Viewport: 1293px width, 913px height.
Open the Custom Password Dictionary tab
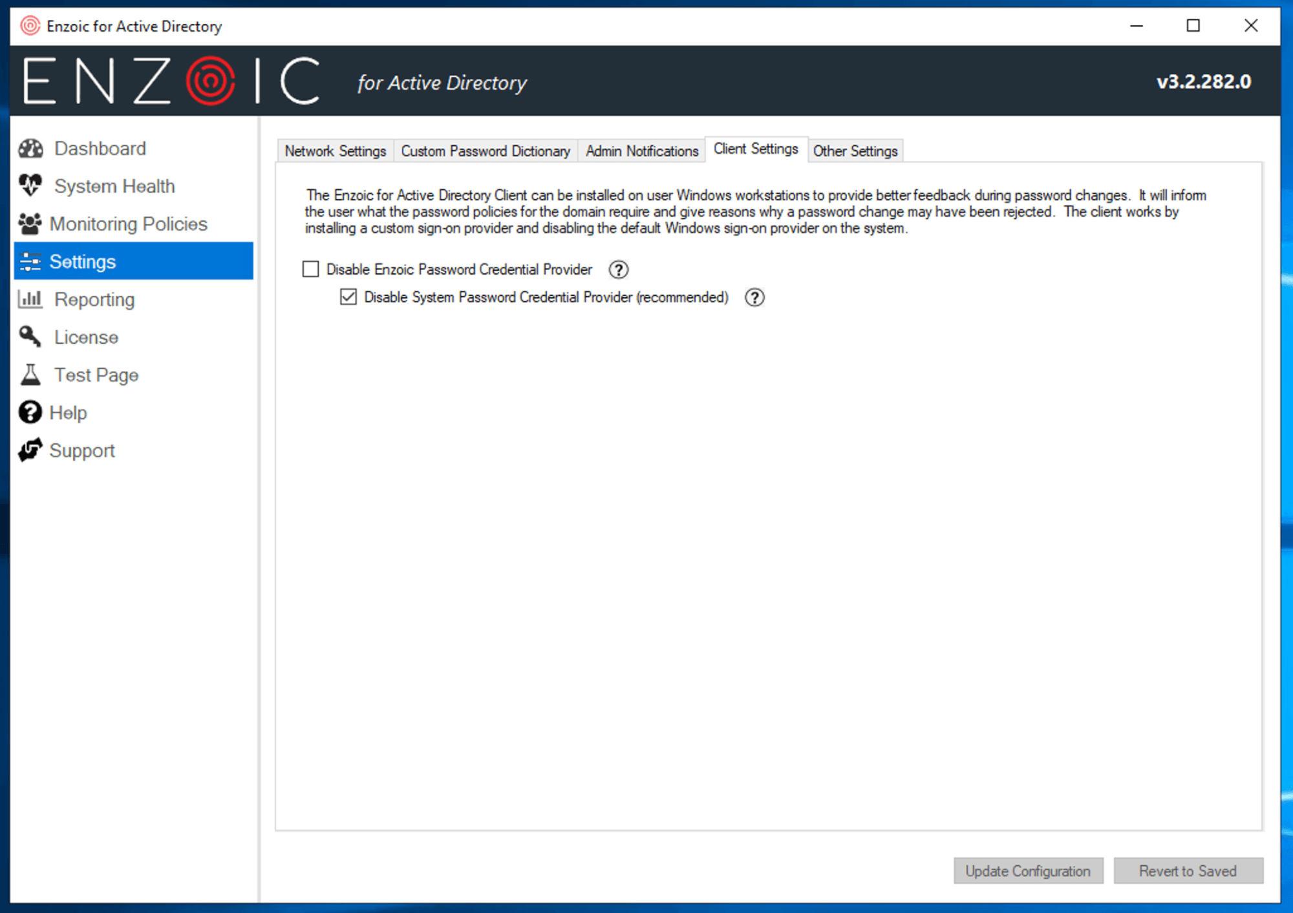486,151
